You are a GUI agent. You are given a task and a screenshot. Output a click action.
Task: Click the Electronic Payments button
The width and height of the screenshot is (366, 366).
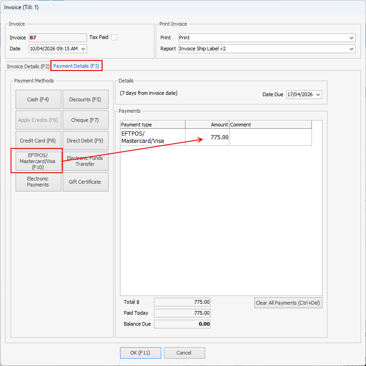[x=38, y=182]
